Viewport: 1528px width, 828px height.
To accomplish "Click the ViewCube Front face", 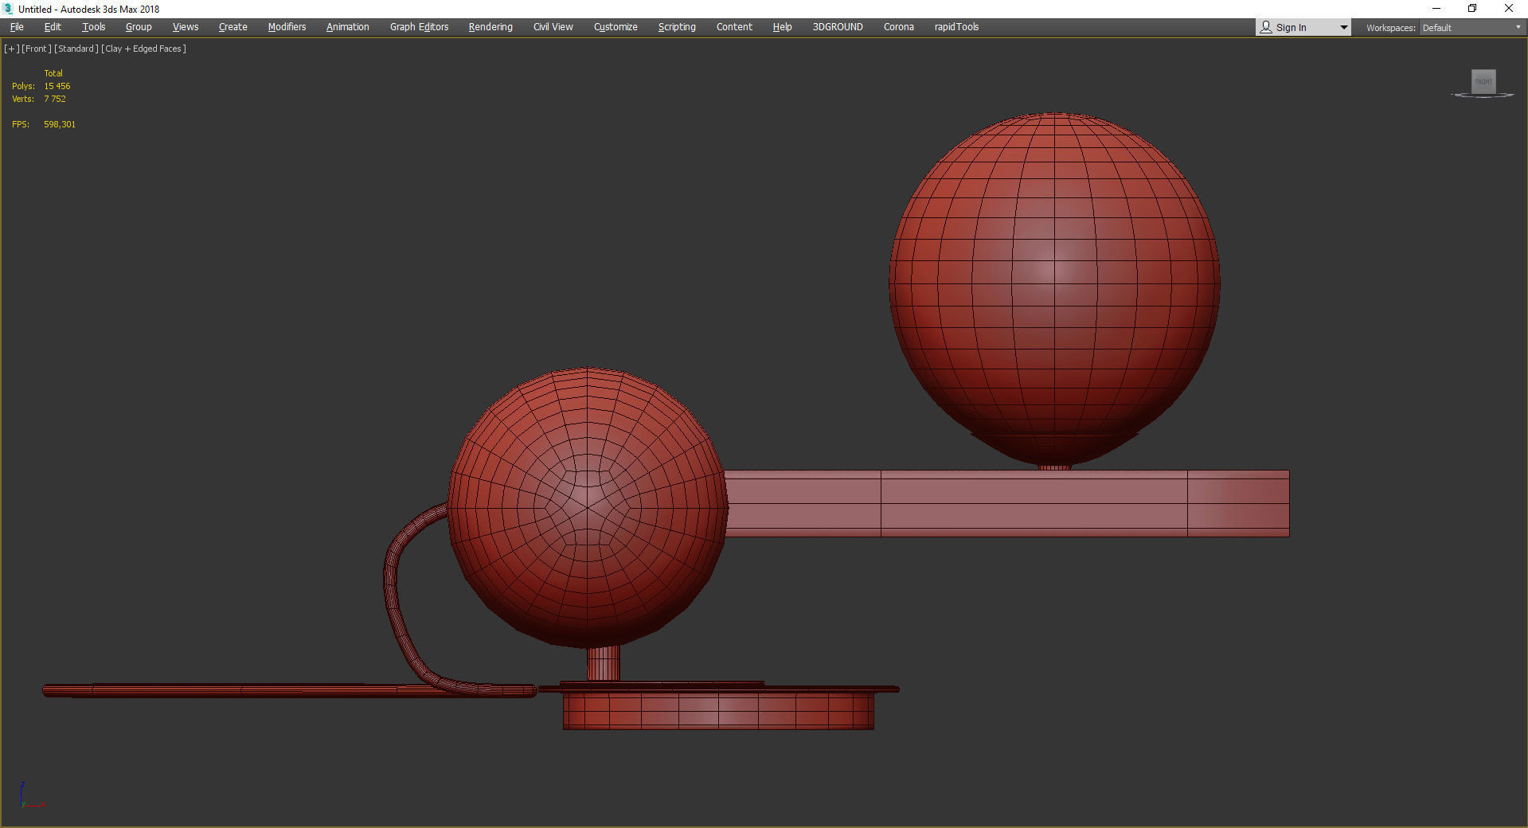I will point(1483,81).
